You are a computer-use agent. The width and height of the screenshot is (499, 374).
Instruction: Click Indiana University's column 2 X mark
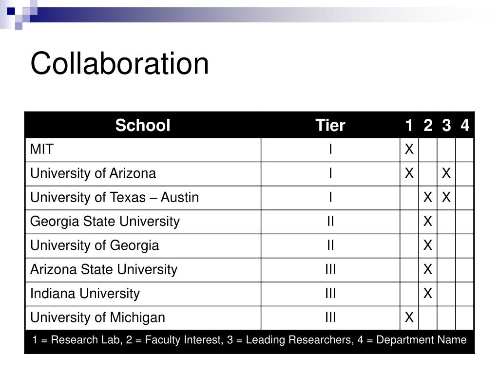point(428,293)
